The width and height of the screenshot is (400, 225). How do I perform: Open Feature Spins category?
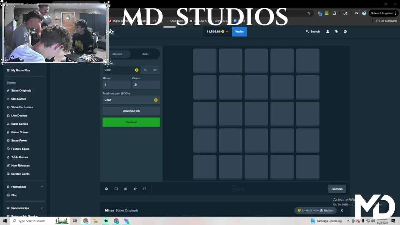click(20, 149)
